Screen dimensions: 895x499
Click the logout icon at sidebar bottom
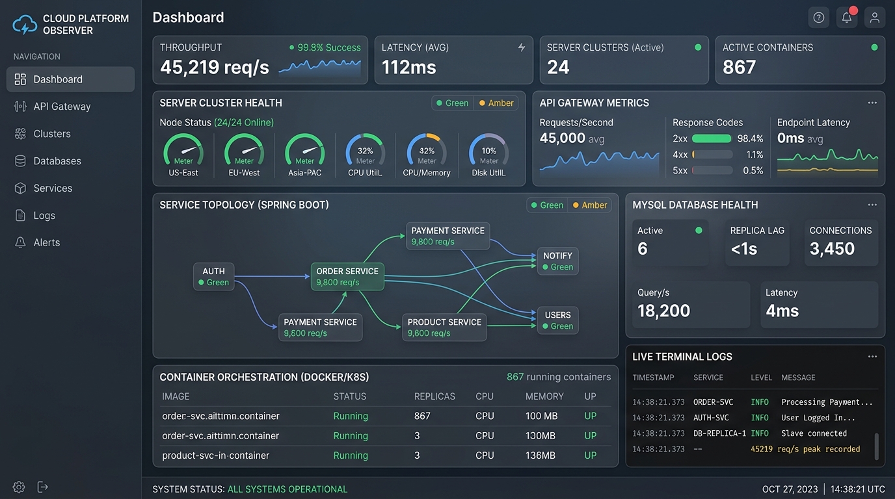click(x=43, y=487)
